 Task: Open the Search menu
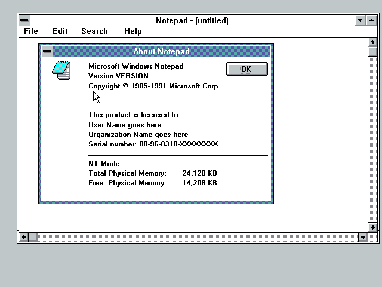[x=94, y=32]
